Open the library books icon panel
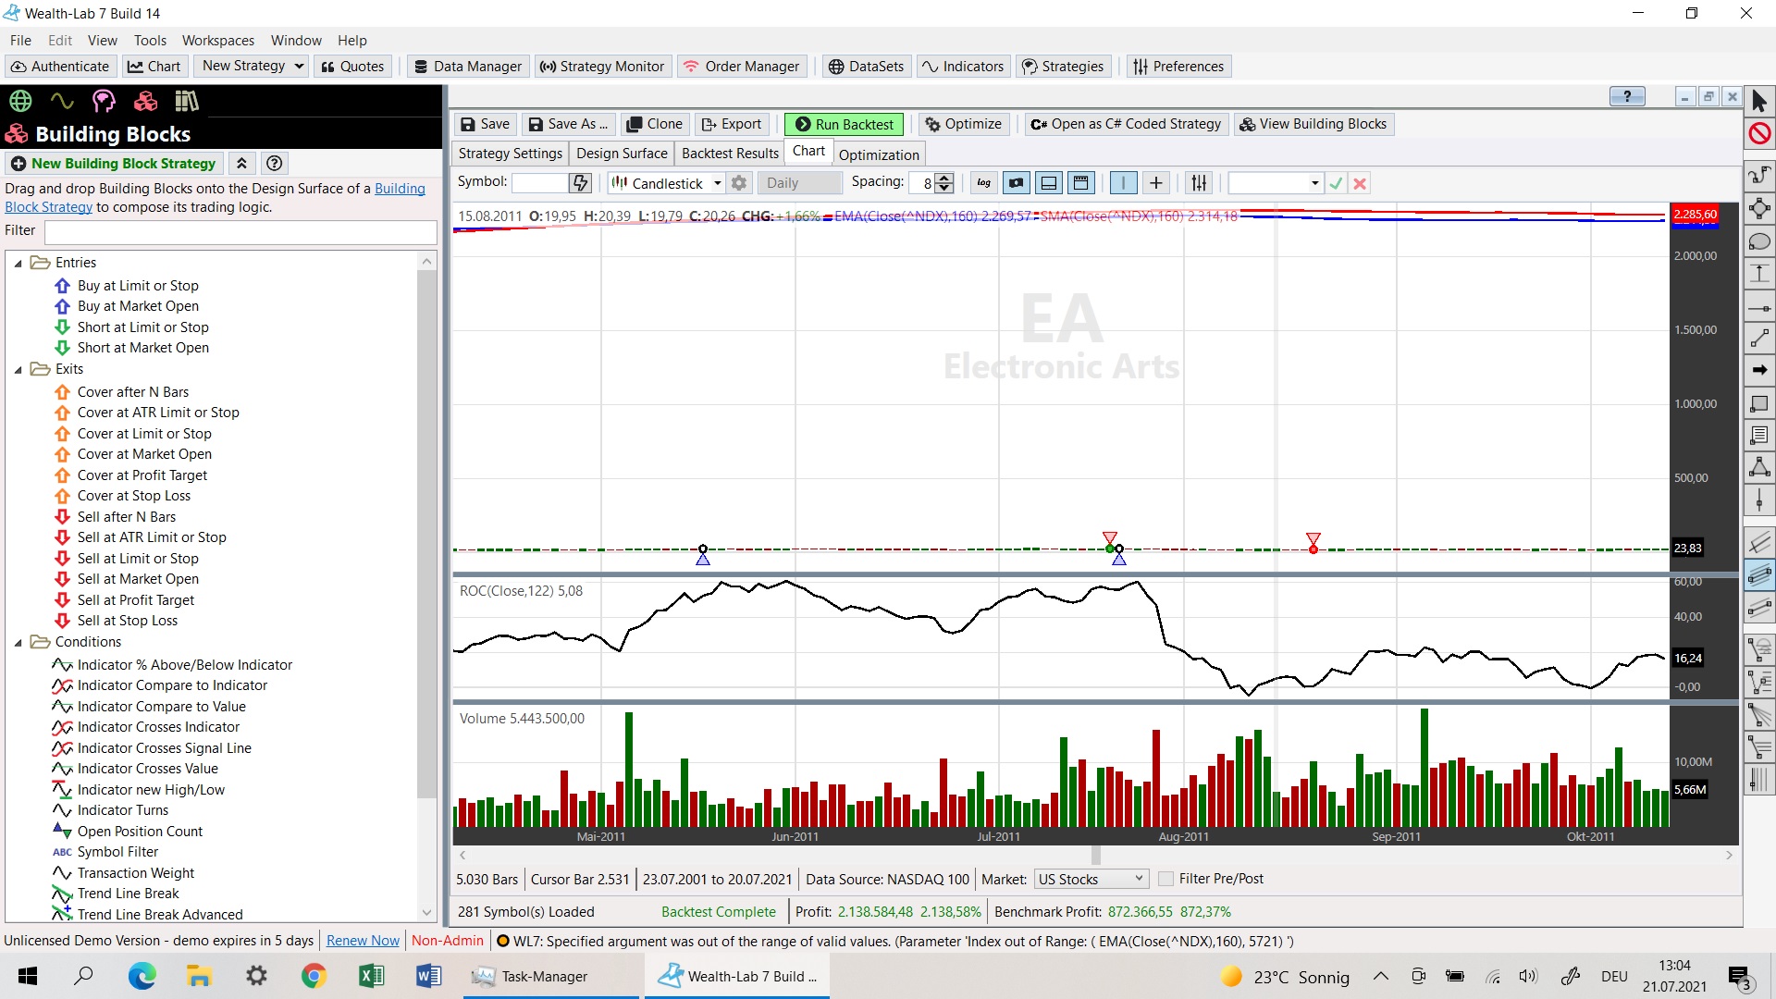The image size is (1776, 999). 187,101
